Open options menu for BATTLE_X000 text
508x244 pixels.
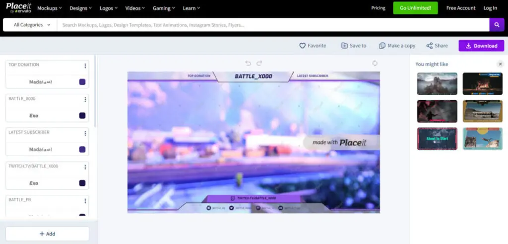85,100
